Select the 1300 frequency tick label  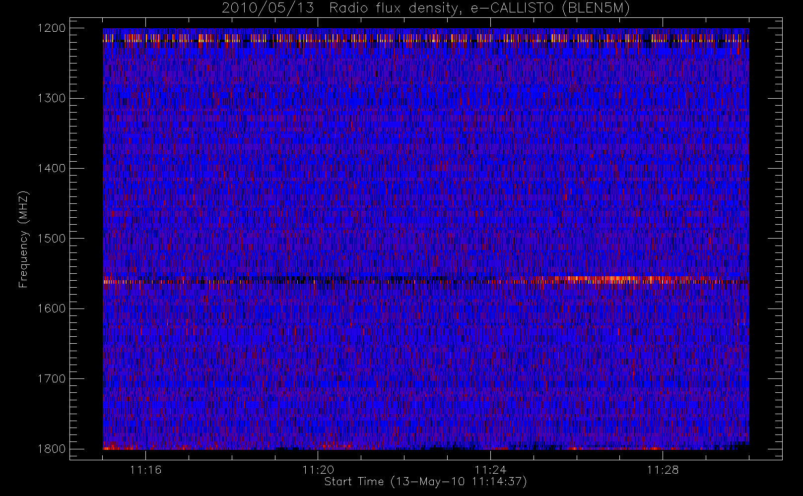52,98
